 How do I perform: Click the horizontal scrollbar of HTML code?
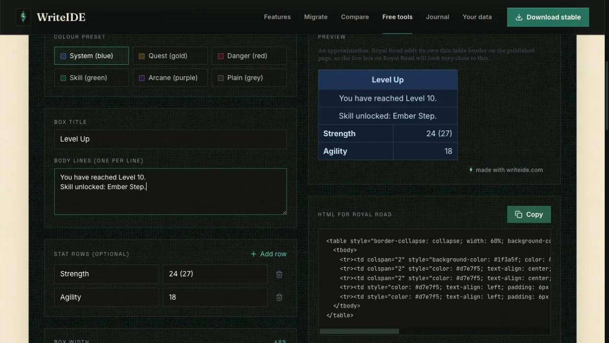click(x=359, y=331)
